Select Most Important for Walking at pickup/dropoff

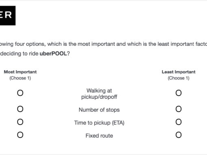click(20, 93)
